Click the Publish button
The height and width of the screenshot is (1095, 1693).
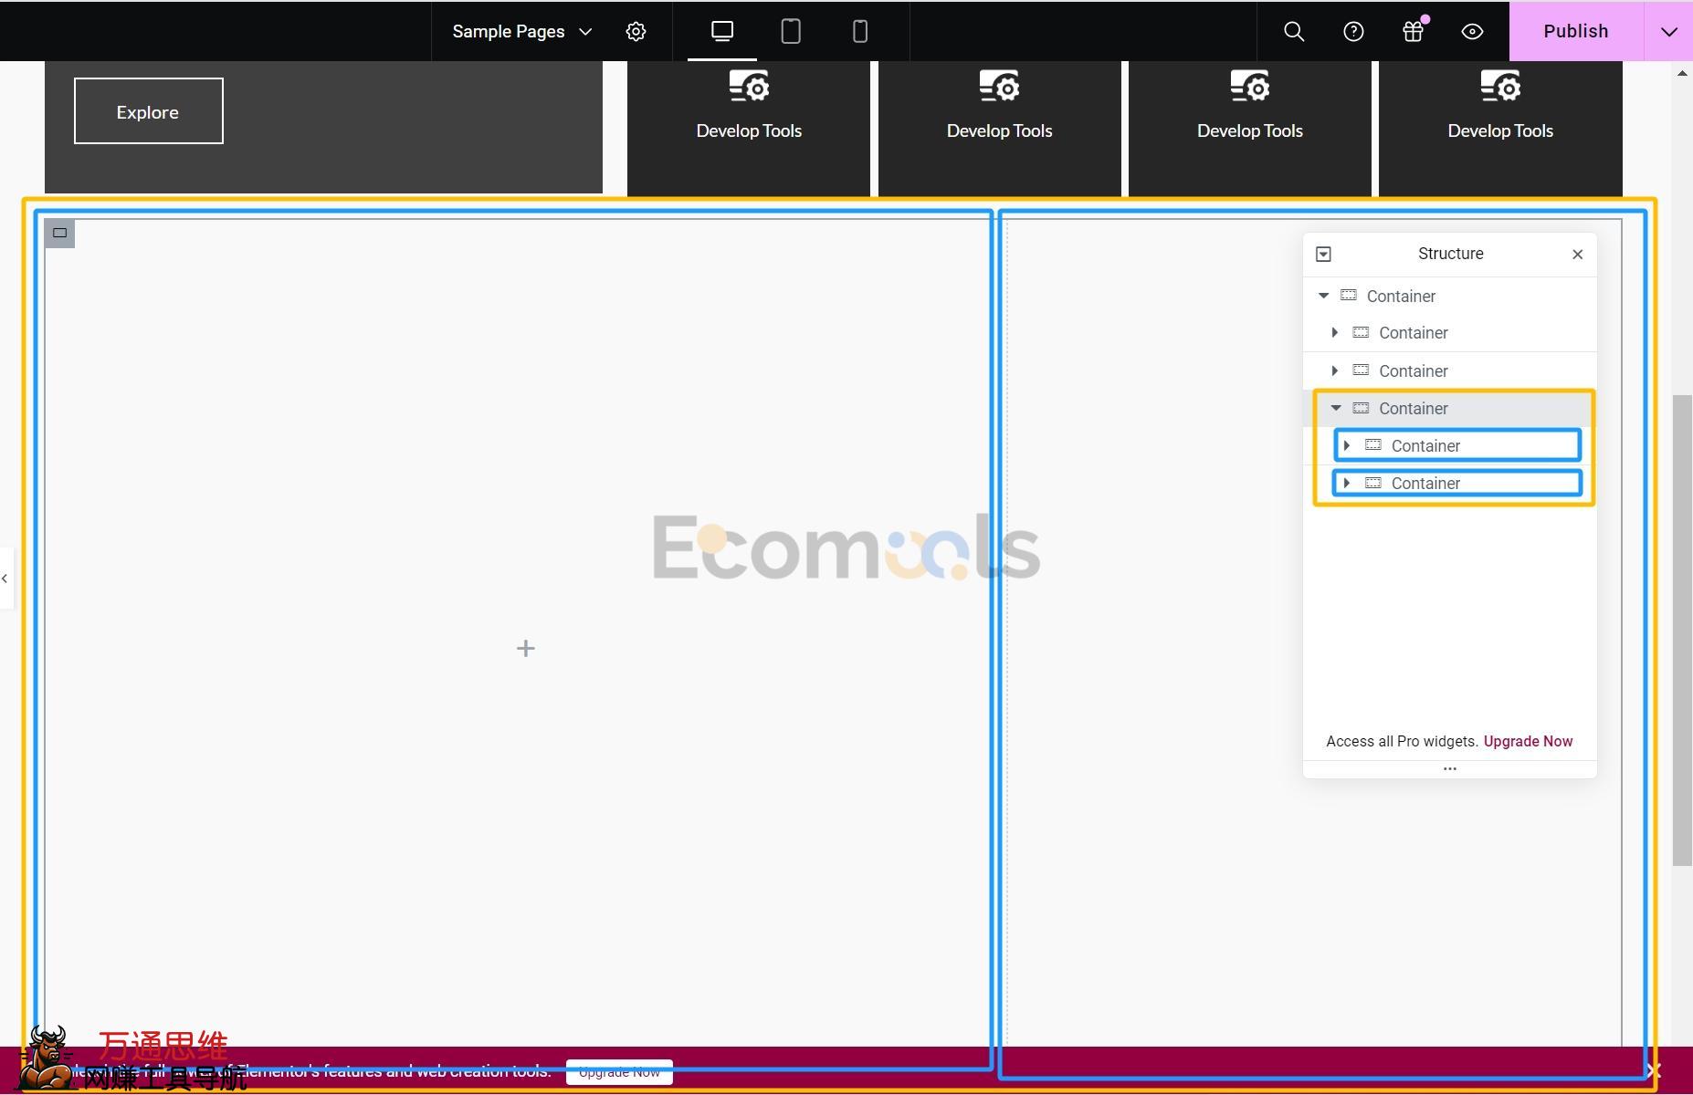tap(1575, 32)
